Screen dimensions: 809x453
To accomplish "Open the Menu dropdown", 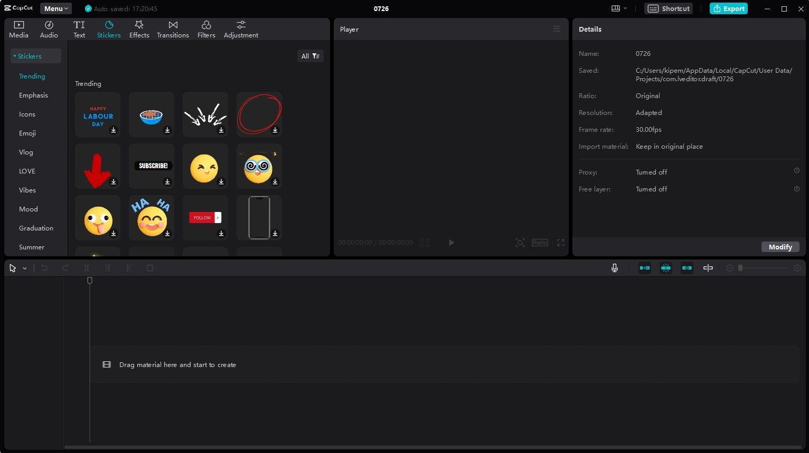I will (x=55, y=8).
